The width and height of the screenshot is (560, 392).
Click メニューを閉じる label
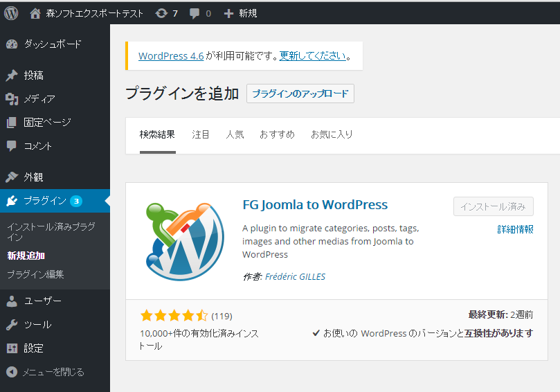[x=53, y=373]
